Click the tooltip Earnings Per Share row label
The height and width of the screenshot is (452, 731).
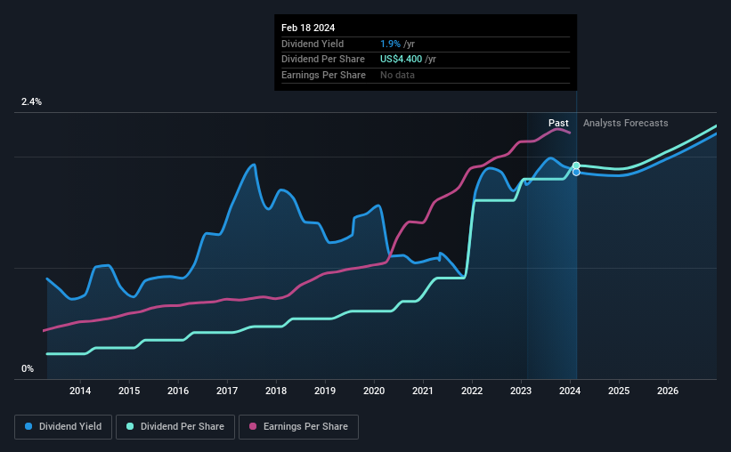(x=323, y=75)
